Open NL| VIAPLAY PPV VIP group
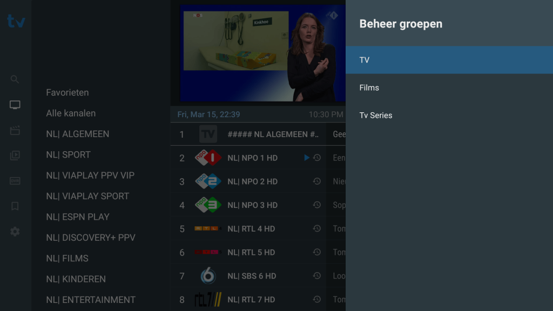The height and width of the screenshot is (311, 553). 90,175
